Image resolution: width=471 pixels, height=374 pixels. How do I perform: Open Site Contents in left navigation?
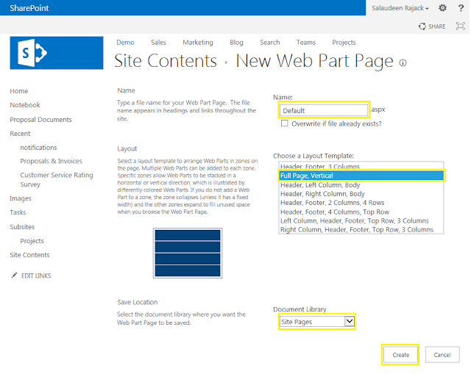click(29, 255)
